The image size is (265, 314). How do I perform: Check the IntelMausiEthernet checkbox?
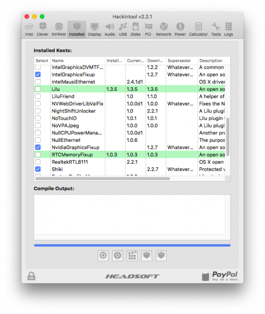coord(38,82)
